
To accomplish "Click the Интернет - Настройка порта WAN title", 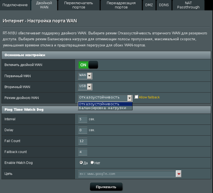I will tap(40, 21).
